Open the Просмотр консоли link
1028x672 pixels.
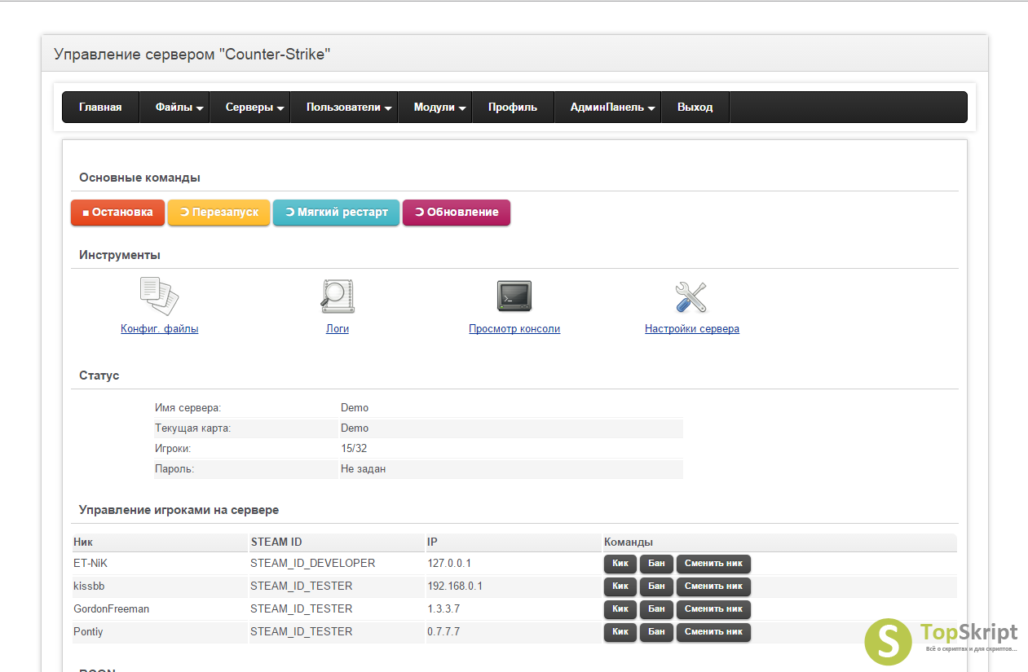(514, 329)
